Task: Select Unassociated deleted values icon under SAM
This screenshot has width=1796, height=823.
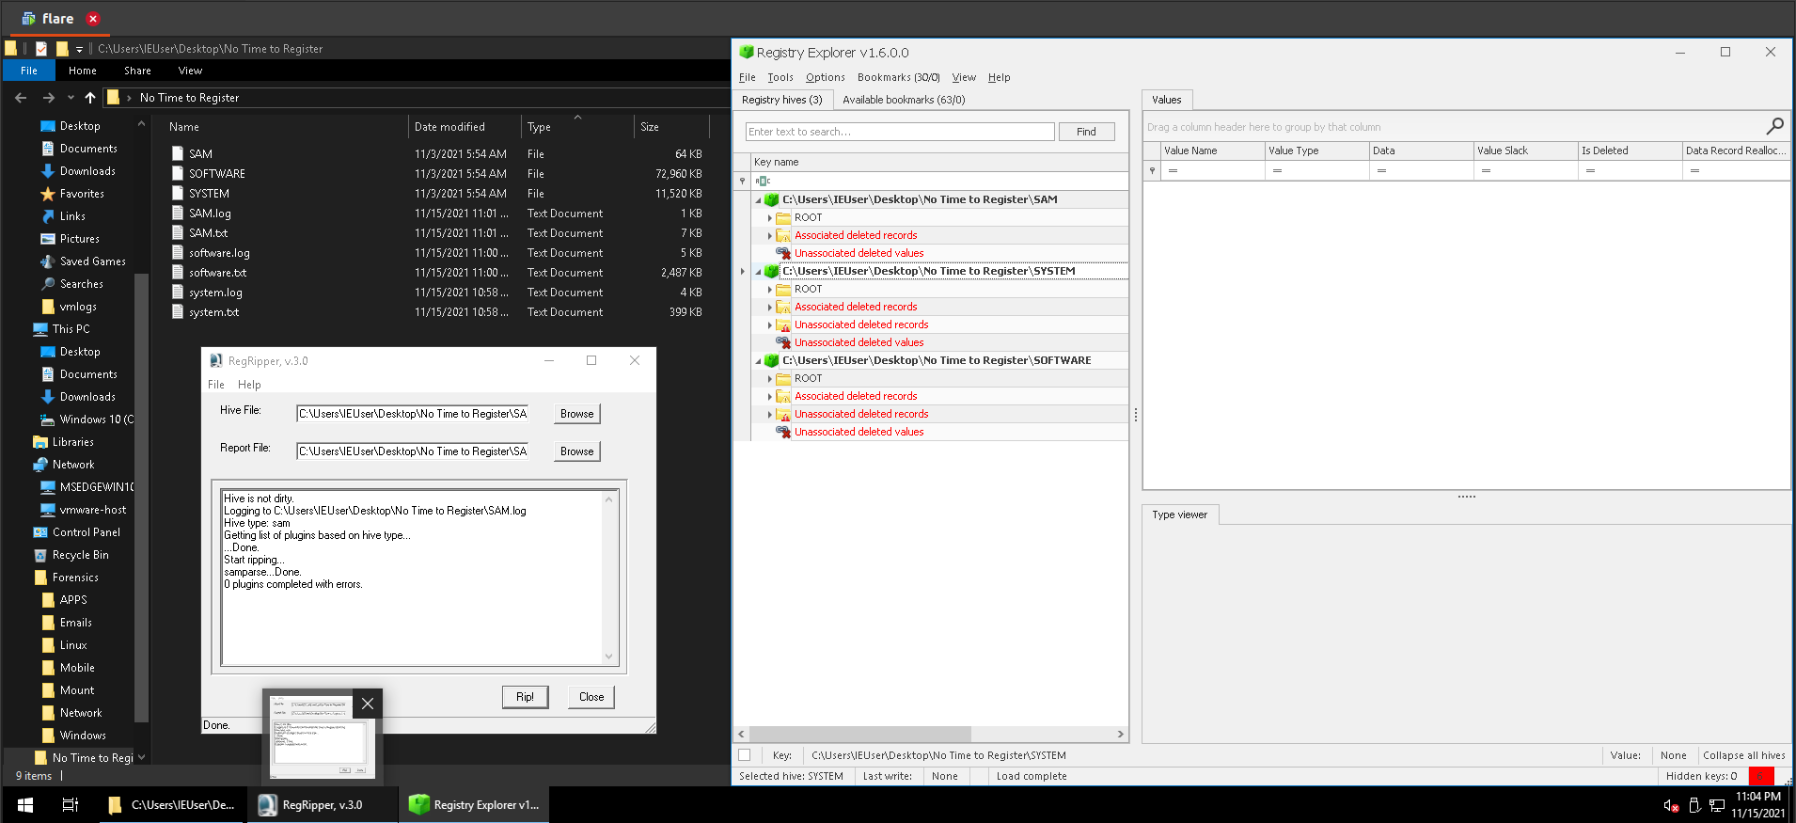Action: (x=783, y=253)
